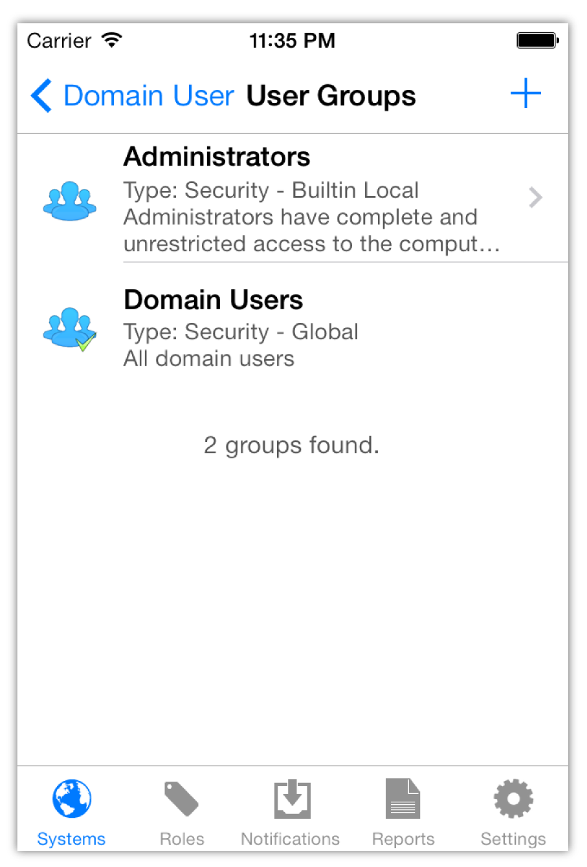Select the Administrators group title
The height and width of the screenshot is (867, 587).
coord(217,157)
